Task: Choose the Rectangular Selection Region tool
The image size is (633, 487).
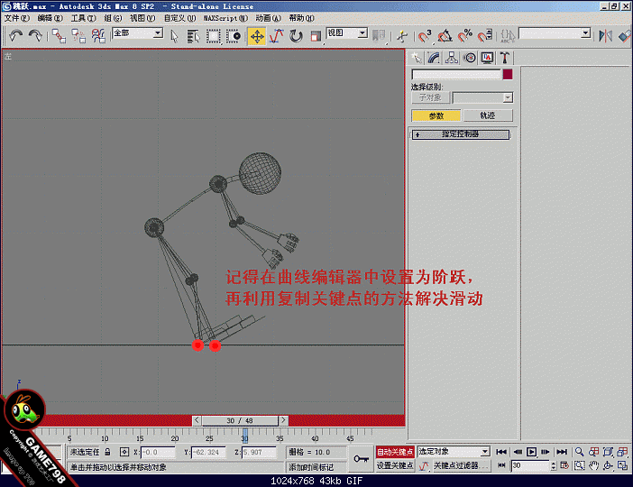Action: coord(213,36)
